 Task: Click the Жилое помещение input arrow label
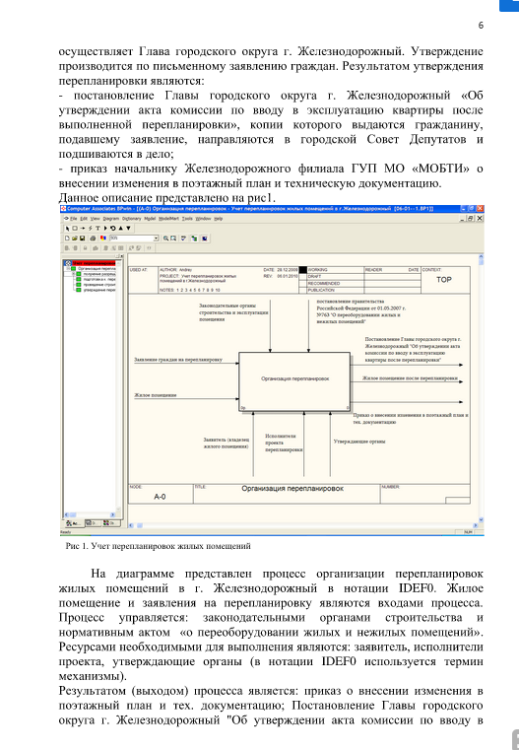[156, 395]
